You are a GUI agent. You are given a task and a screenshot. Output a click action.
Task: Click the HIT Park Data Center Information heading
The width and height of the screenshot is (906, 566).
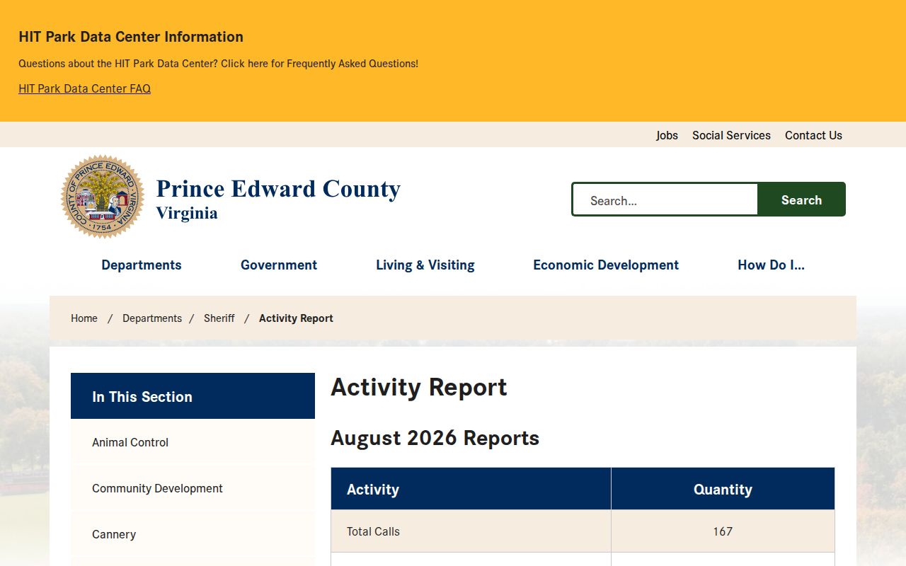point(131,37)
